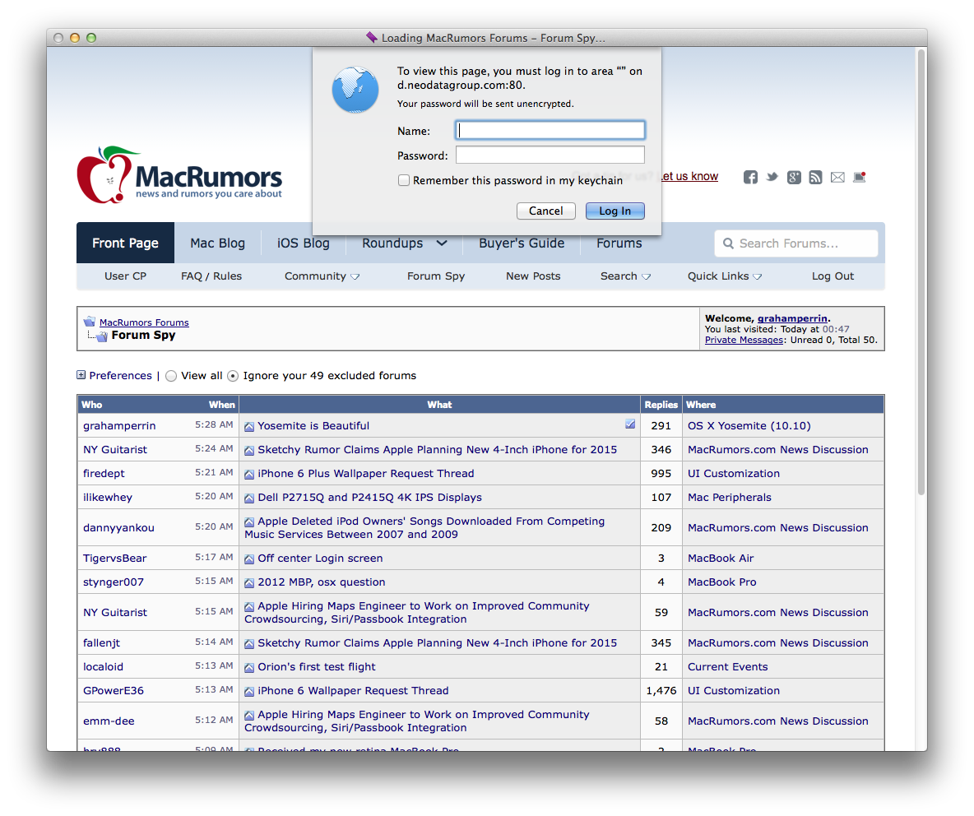Open FAQ / Rules menu item
The image size is (974, 816).
211,276
